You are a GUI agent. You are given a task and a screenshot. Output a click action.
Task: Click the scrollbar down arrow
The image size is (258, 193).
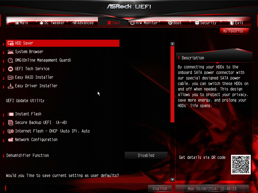[172, 180]
